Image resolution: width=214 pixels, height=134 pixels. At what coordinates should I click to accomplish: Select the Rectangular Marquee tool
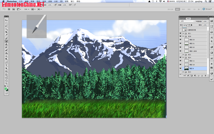(6, 24)
